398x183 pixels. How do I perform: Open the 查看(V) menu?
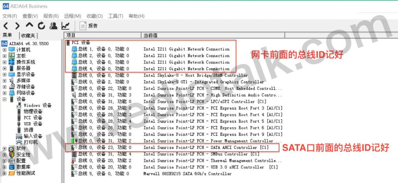click(30, 16)
